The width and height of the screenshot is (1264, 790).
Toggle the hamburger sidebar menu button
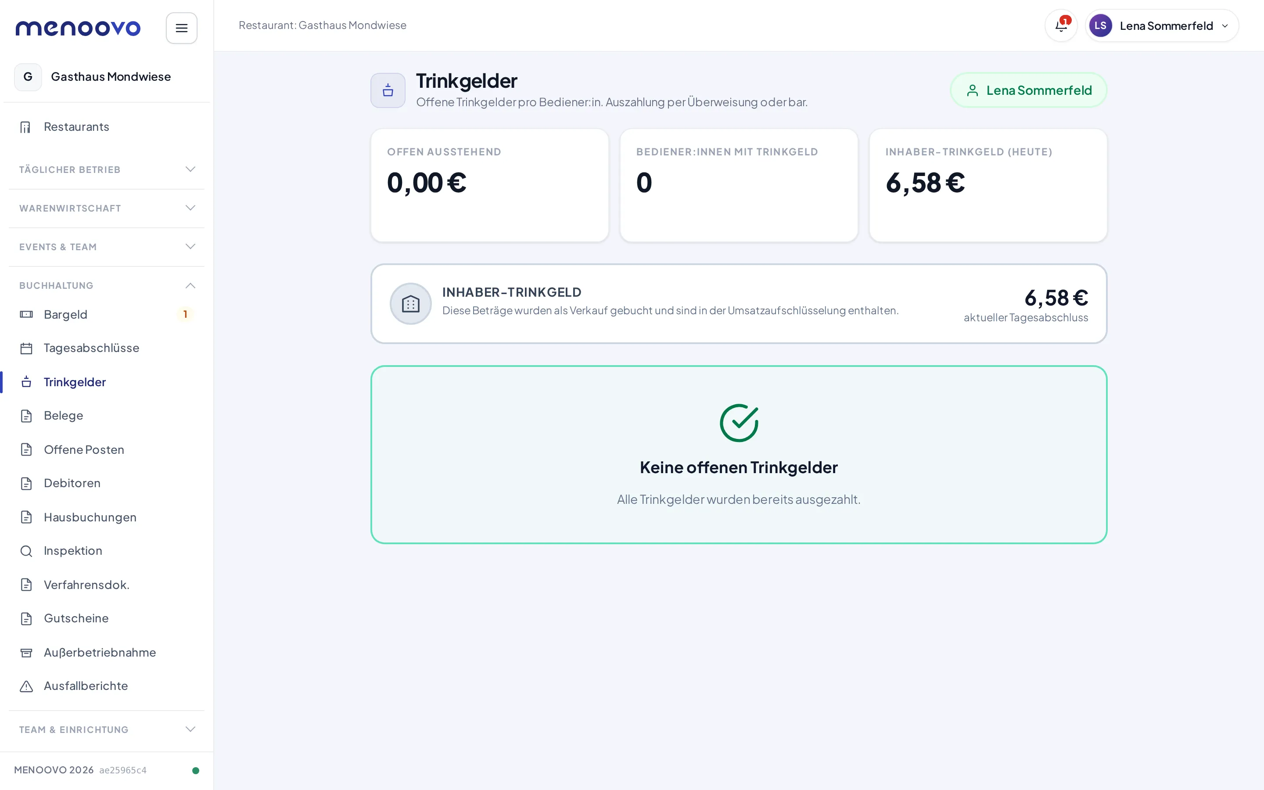[x=181, y=28]
